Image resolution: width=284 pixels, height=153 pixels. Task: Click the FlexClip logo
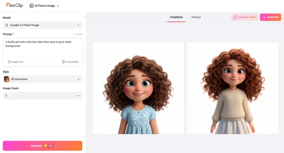tap(15, 5)
